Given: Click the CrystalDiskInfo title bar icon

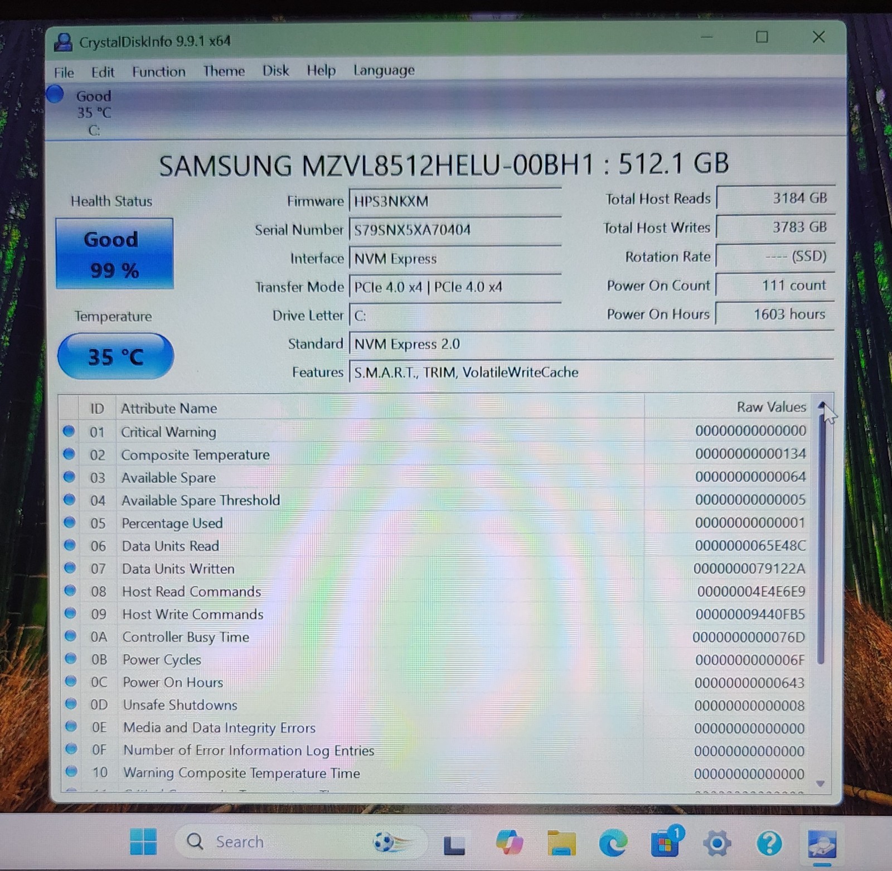Looking at the screenshot, I should [64, 42].
